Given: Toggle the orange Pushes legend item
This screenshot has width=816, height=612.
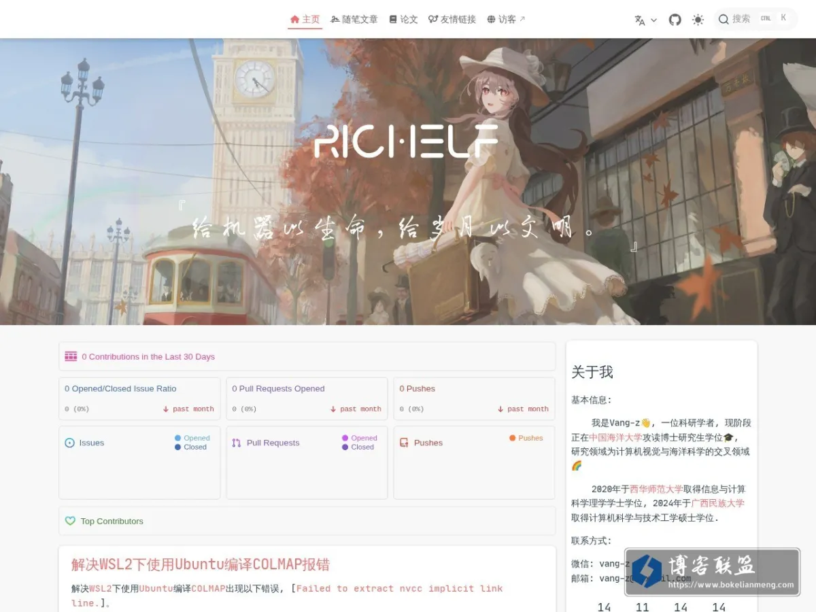Looking at the screenshot, I should [526, 438].
